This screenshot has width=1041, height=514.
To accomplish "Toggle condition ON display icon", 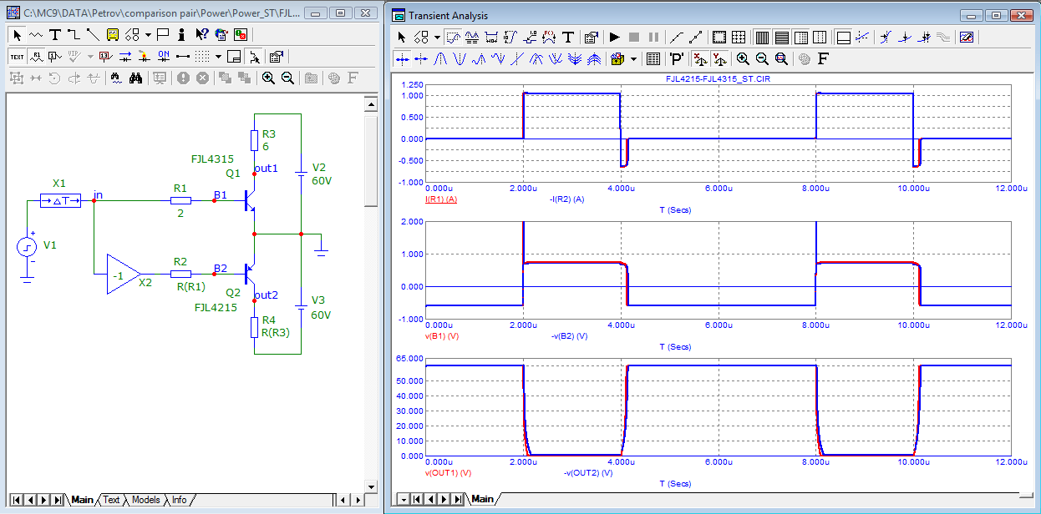I will (164, 56).
